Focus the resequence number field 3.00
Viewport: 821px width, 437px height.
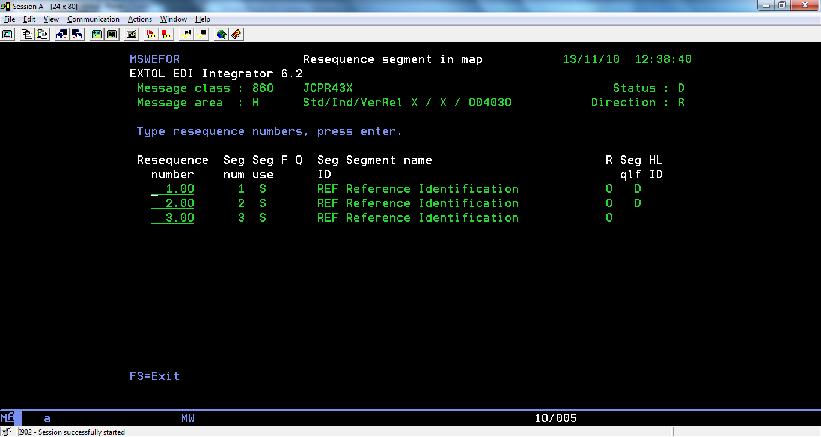[172, 218]
